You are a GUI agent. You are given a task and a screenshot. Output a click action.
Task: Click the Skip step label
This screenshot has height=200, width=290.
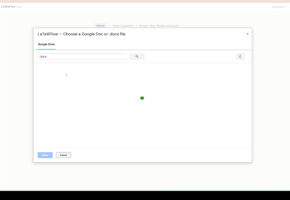tap(152, 26)
